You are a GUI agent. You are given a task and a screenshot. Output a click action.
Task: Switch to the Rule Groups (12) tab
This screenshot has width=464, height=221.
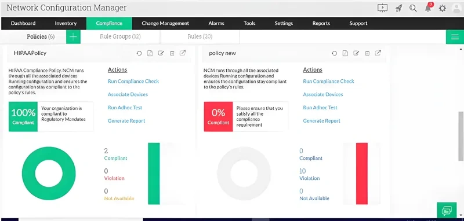click(120, 36)
